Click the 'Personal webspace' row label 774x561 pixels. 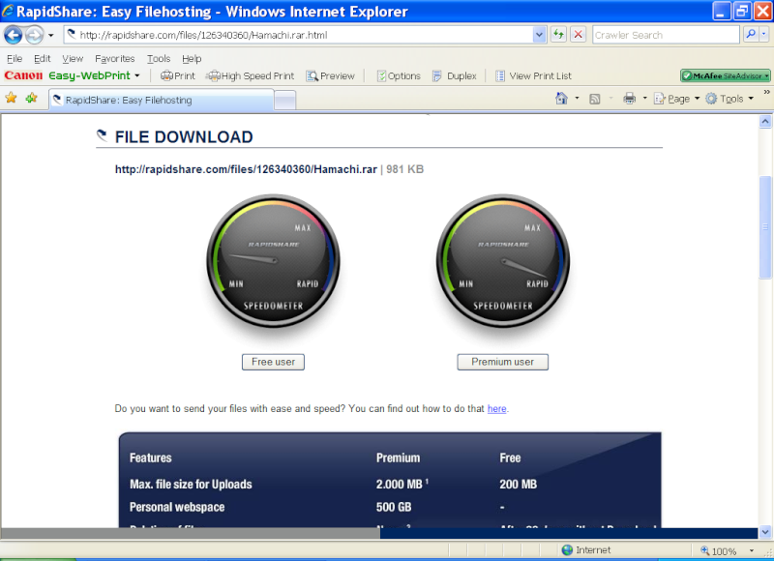(177, 507)
